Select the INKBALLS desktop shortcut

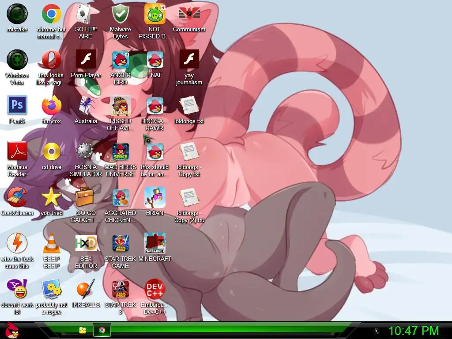coord(86,289)
